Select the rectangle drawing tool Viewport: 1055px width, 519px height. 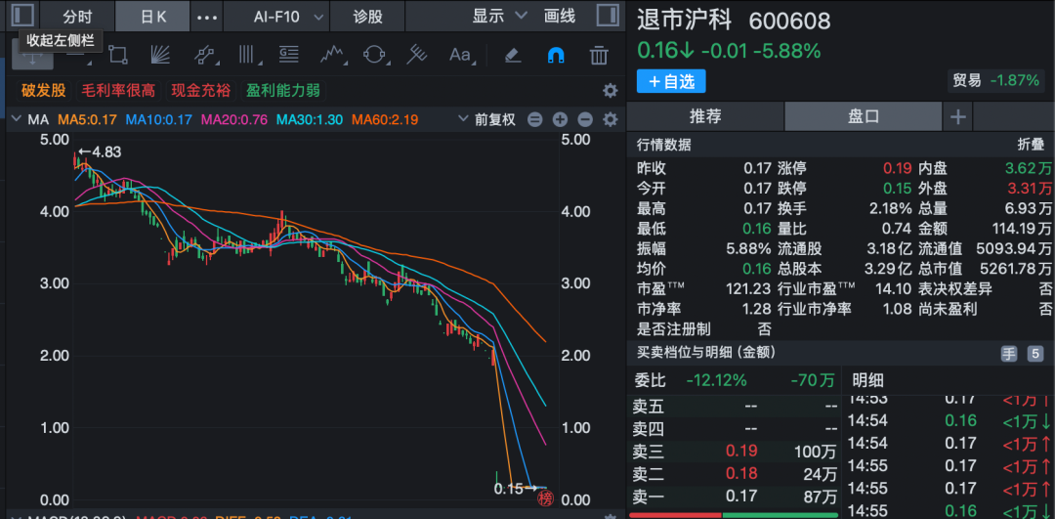click(x=118, y=55)
